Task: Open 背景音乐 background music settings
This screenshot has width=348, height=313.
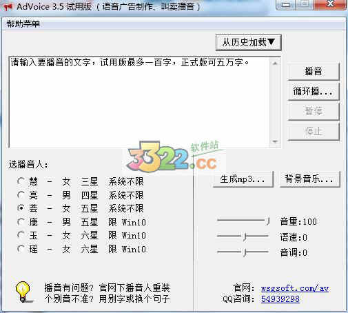Action: point(309,179)
